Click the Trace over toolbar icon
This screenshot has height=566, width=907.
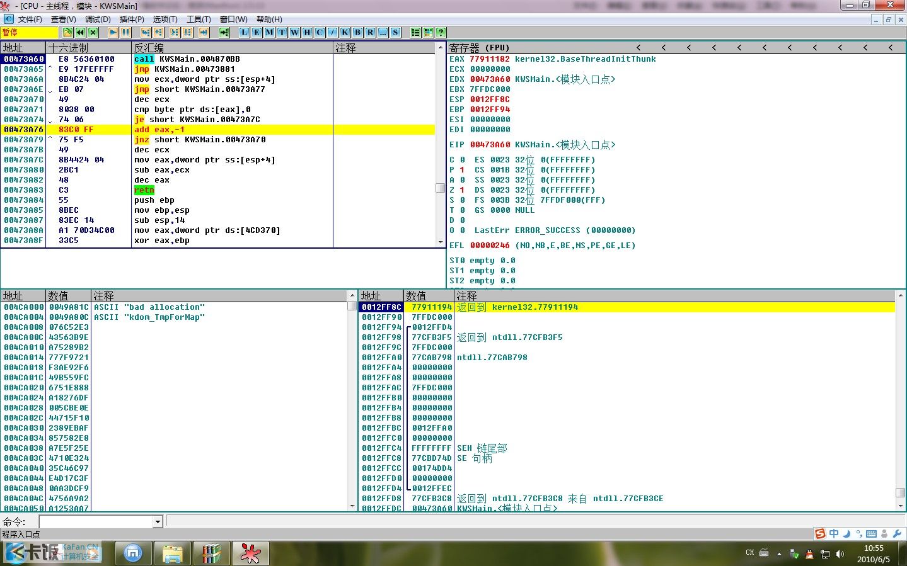tap(188, 32)
